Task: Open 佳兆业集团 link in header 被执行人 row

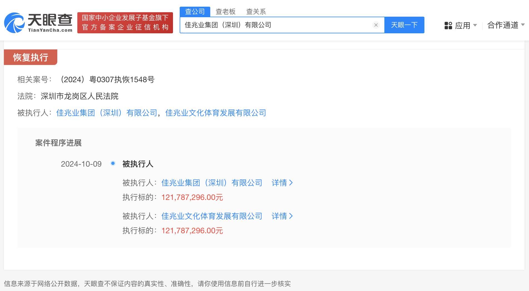Action: pos(107,113)
